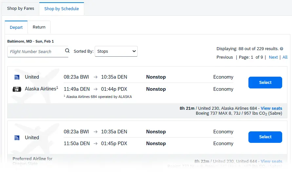Click 'Displaying: 88 out of 229 results.' text
This screenshot has height=172, width=292.
pyautogui.click(x=247, y=49)
